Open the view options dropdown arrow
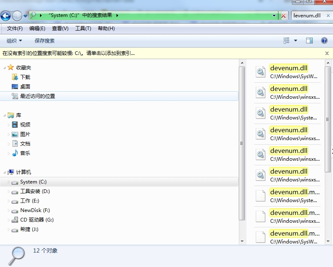The height and width of the screenshot is (267, 333). 295,41
